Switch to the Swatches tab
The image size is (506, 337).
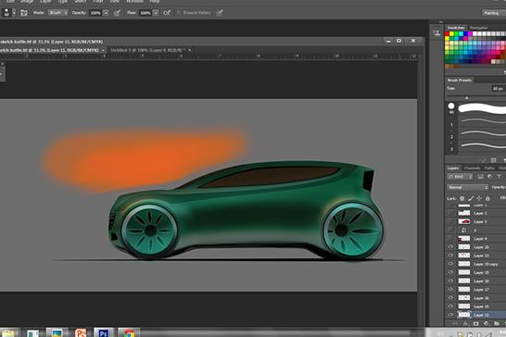(x=456, y=28)
